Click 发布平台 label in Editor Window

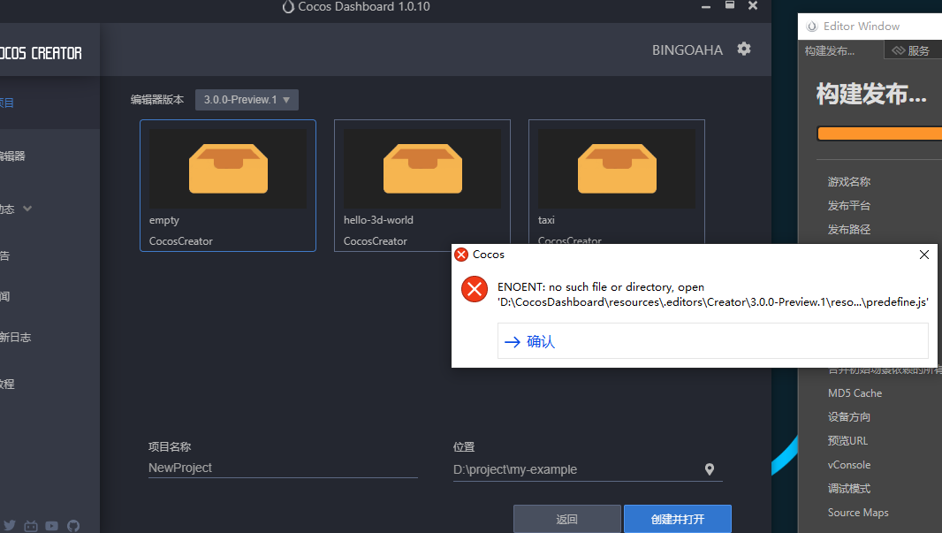(849, 205)
